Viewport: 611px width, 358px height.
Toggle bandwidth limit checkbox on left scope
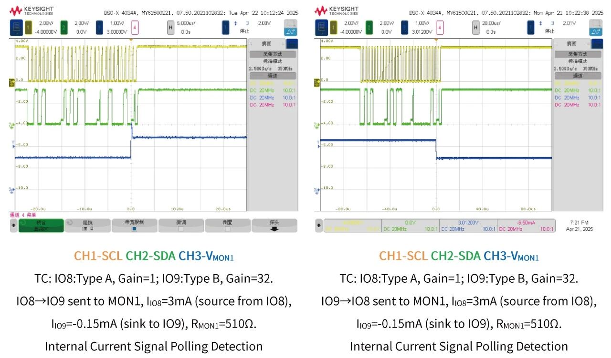[134, 229]
